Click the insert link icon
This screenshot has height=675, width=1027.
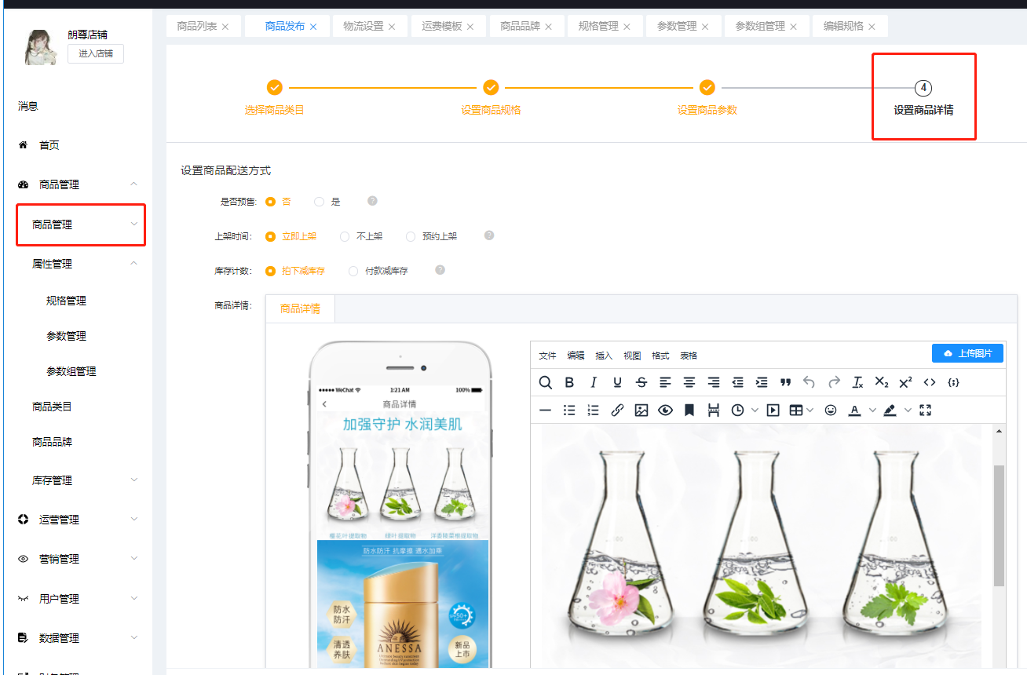point(617,410)
